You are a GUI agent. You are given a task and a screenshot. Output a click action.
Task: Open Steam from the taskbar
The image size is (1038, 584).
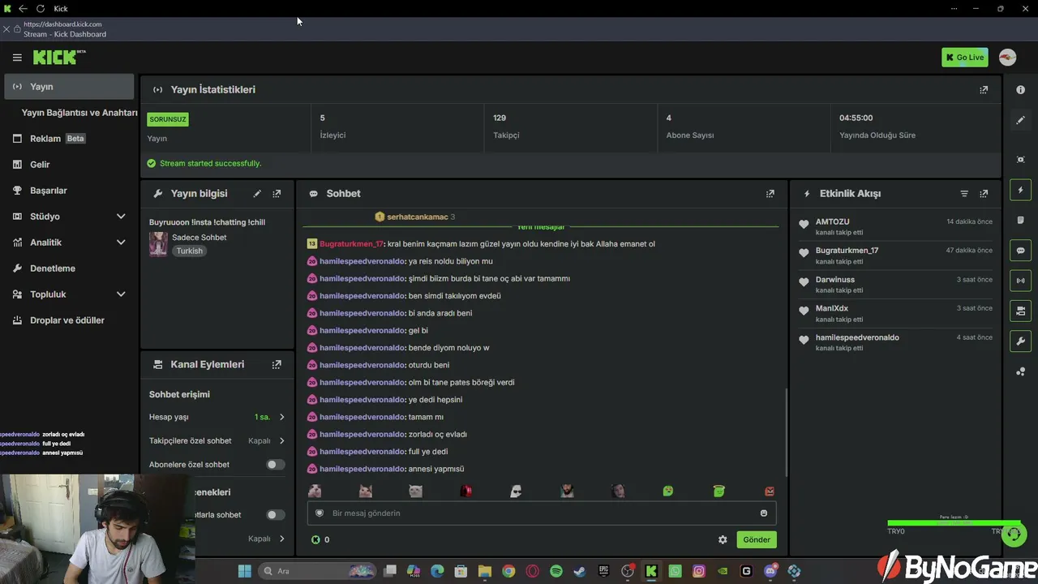[579, 571]
